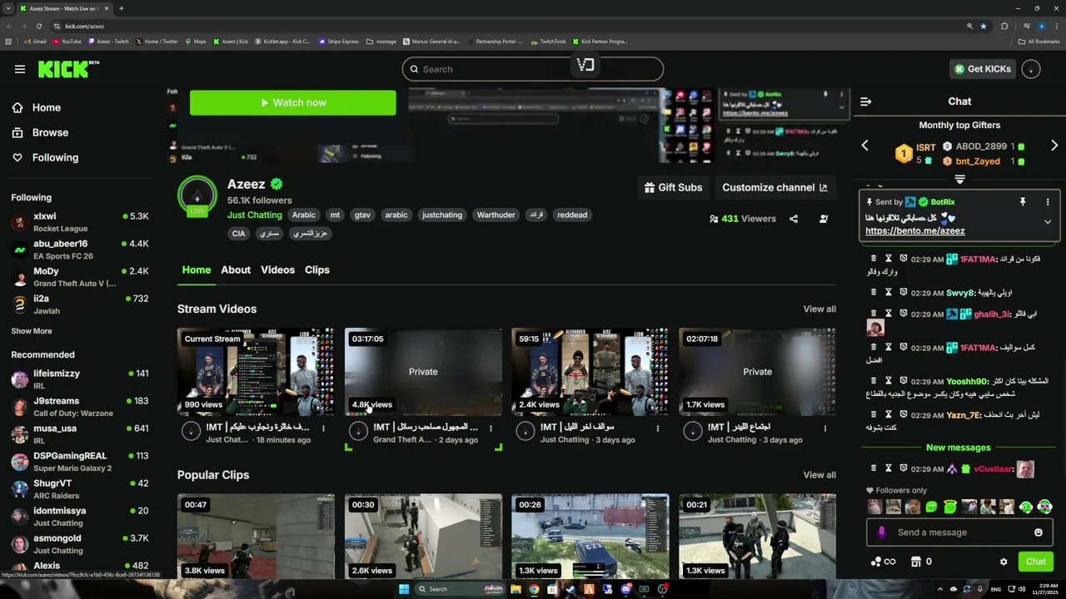This screenshot has height=599, width=1066.
Task: View all Popular Clips
Action: tap(819, 475)
